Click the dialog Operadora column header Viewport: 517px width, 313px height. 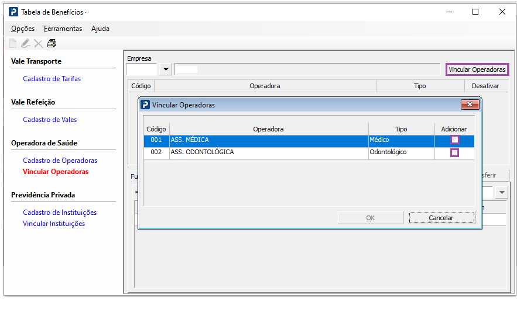(x=268, y=129)
